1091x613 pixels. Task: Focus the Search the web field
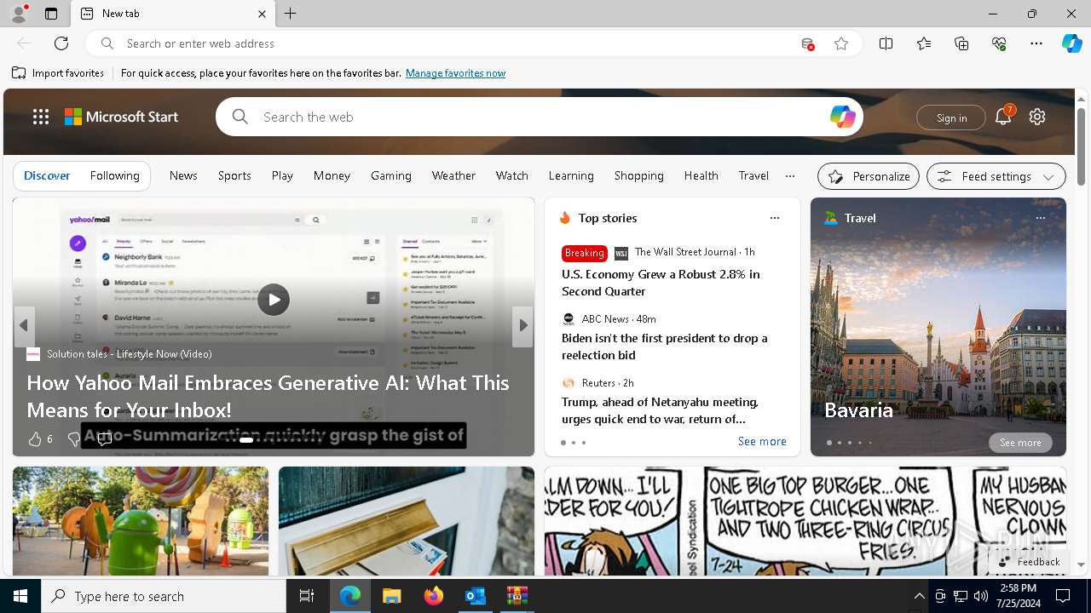[x=540, y=117]
